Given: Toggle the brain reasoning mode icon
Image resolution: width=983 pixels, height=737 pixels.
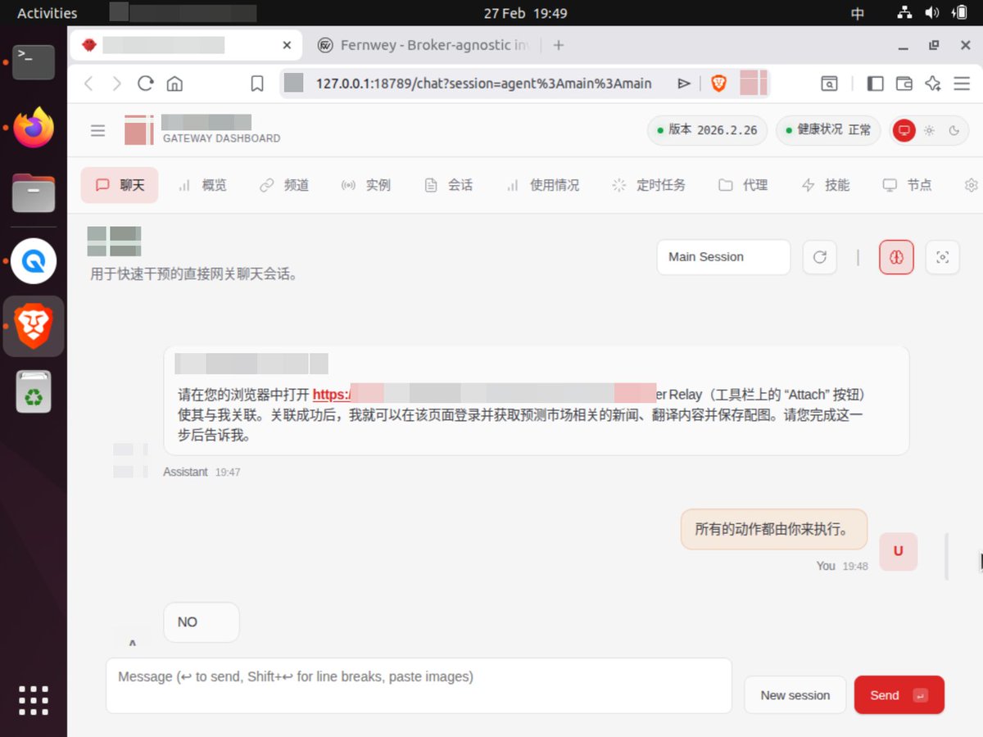Looking at the screenshot, I should tap(895, 256).
